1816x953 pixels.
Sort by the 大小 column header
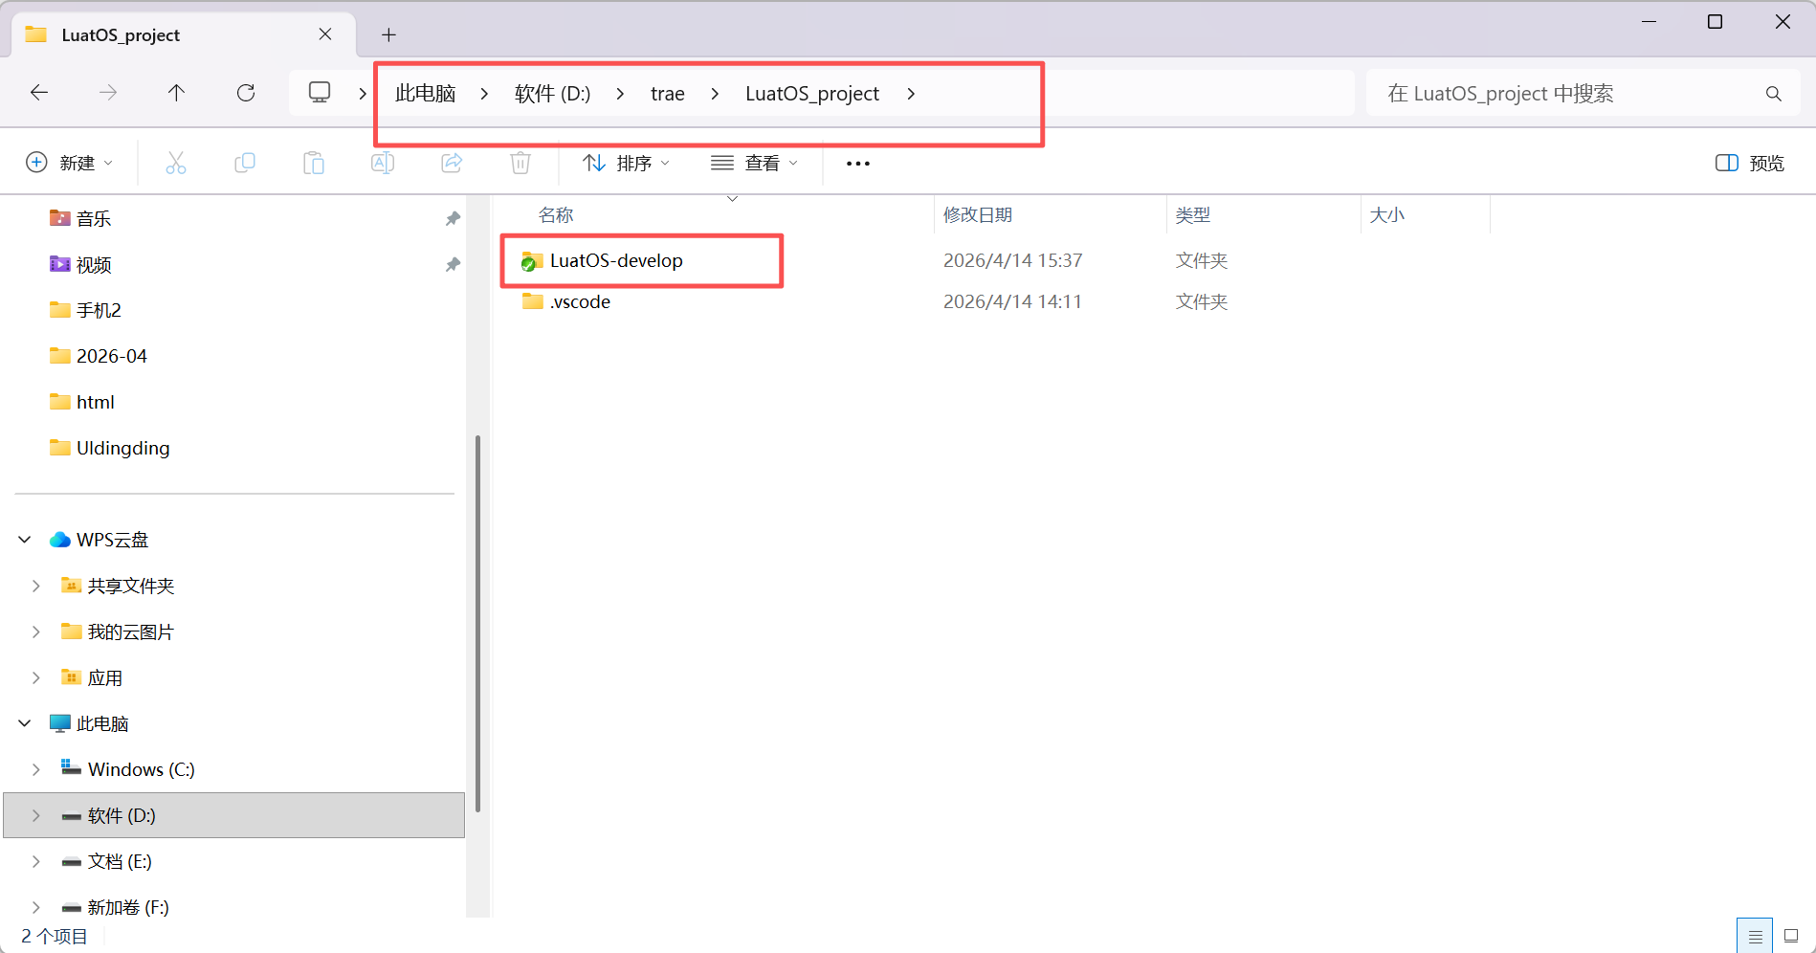[1387, 215]
